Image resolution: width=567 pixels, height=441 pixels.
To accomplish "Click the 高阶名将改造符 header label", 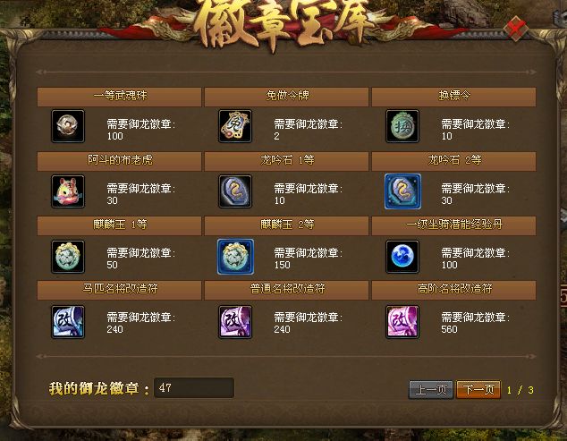I will (x=454, y=290).
